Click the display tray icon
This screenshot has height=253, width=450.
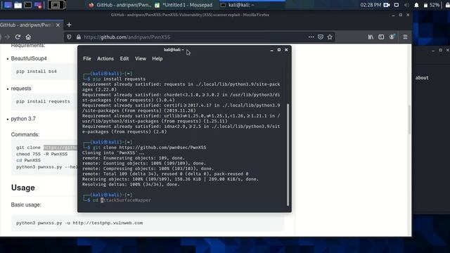click(397, 5)
